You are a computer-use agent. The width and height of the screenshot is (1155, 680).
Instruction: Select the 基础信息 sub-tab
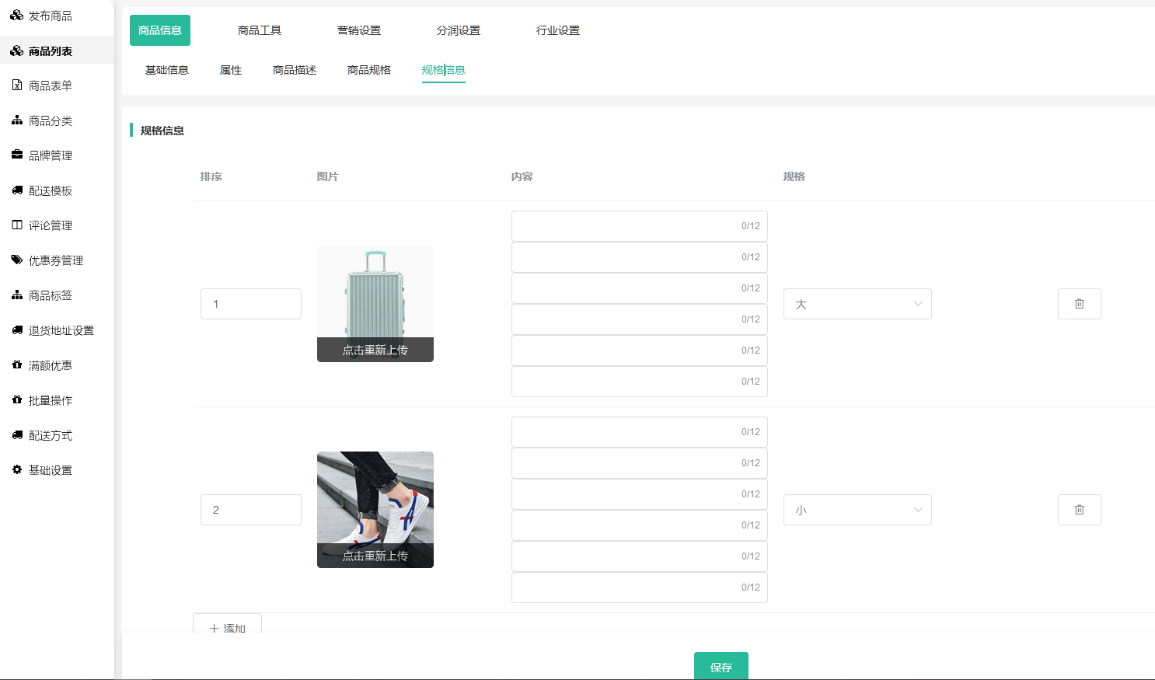click(167, 70)
